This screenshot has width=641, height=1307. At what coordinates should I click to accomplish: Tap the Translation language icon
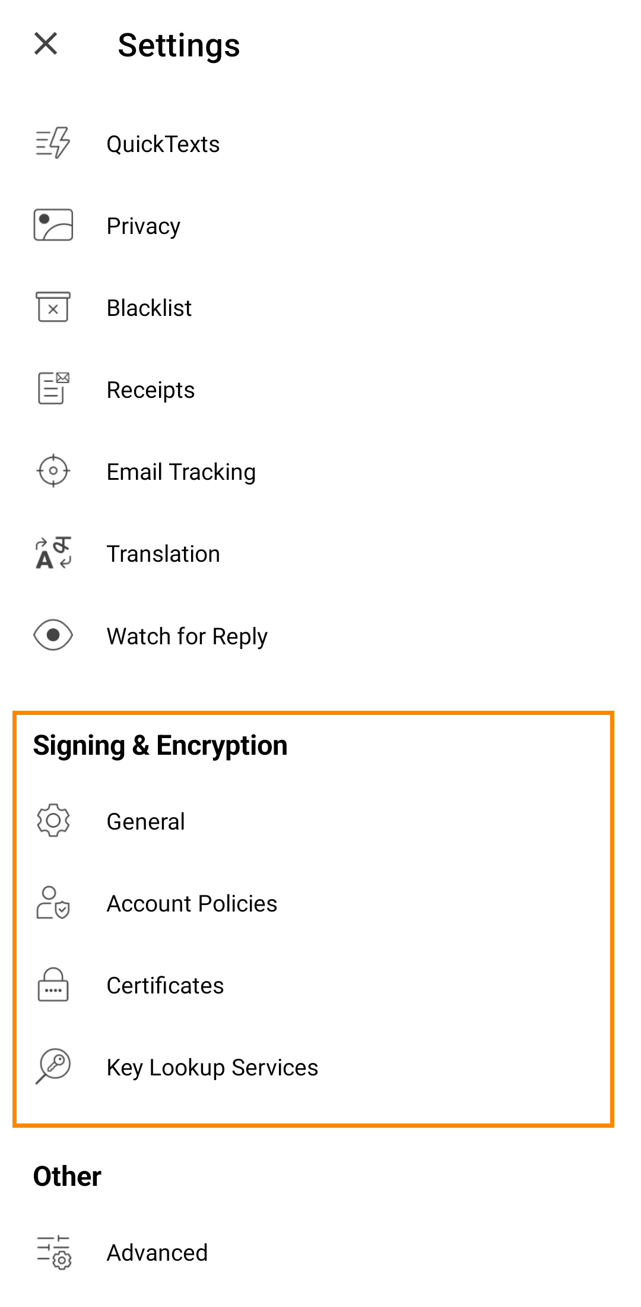(x=53, y=553)
